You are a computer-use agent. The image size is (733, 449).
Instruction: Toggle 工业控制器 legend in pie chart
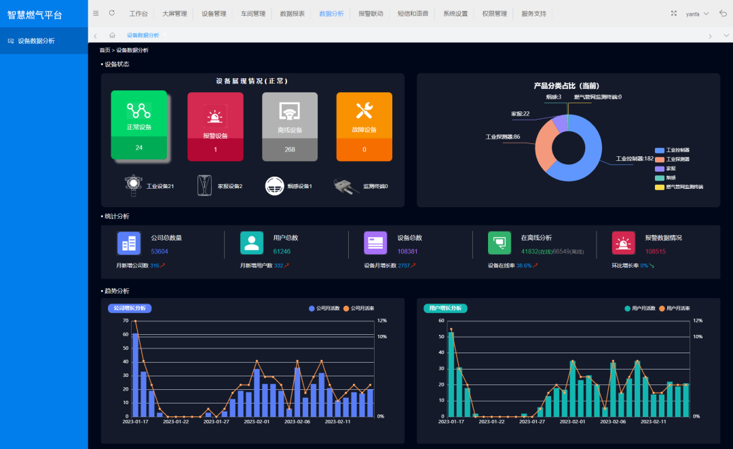(x=660, y=150)
